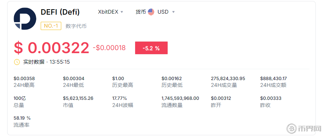Click the 流通率 58.19 % value
This screenshot has width=325, height=138.
(22, 118)
